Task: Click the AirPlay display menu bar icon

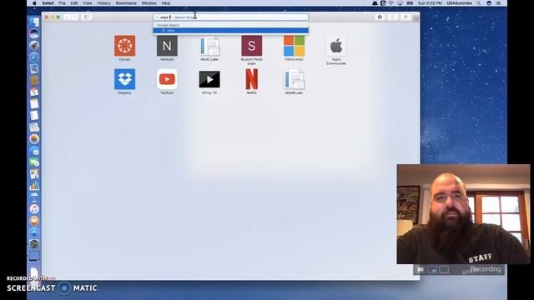Action: (400, 3)
